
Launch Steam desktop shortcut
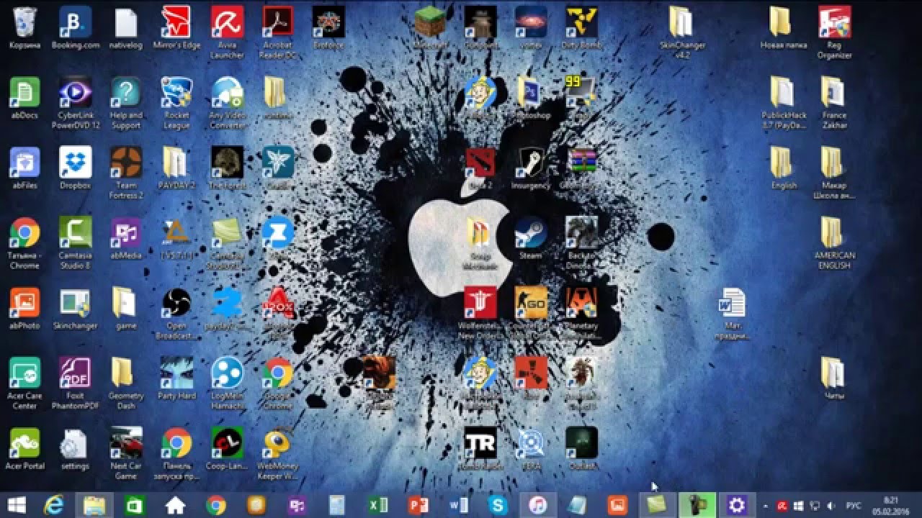[531, 232]
